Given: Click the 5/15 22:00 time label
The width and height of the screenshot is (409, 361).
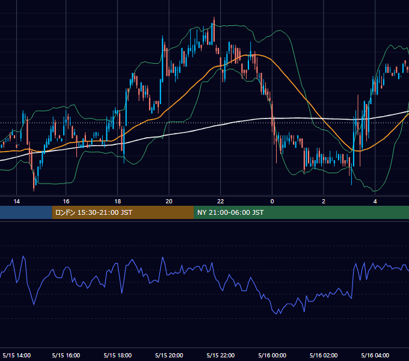Looking at the screenshot, I should pos(221,355).
